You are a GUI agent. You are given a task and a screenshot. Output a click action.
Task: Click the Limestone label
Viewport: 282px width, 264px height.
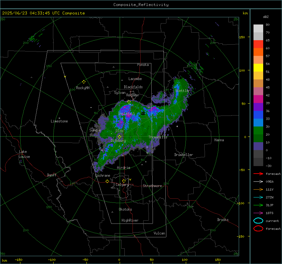tap(59, 121)
